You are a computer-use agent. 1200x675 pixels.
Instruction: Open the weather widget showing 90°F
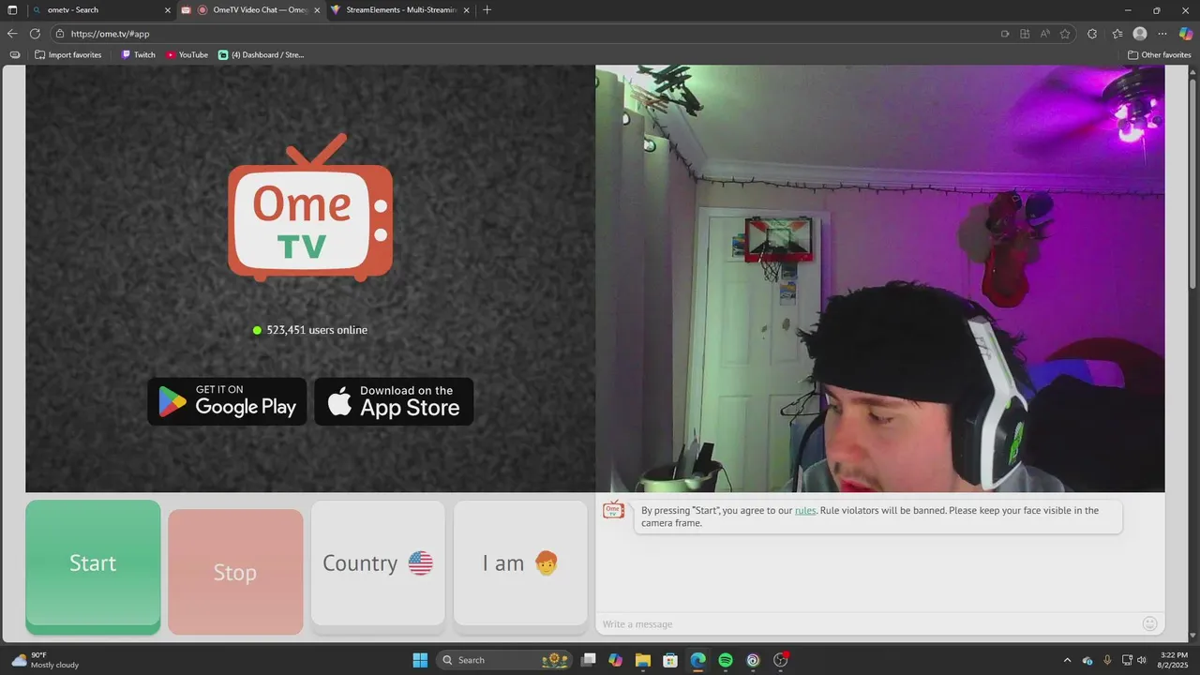coord(45,660)
